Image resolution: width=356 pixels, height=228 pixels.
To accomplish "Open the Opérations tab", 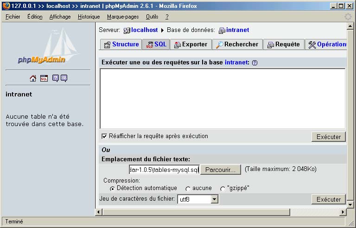I will pos(326,44).
